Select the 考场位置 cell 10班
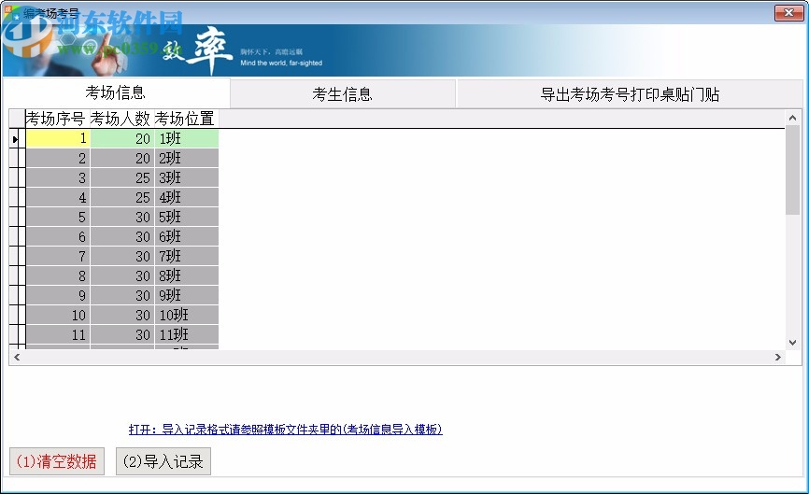 coord(186,315)
